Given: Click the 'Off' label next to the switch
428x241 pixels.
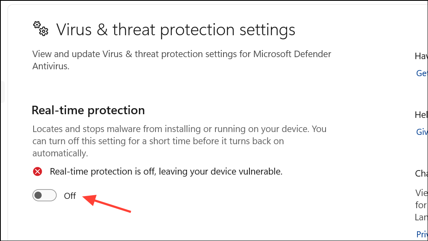Looking at the screenshot, I should tap(70, 196).
